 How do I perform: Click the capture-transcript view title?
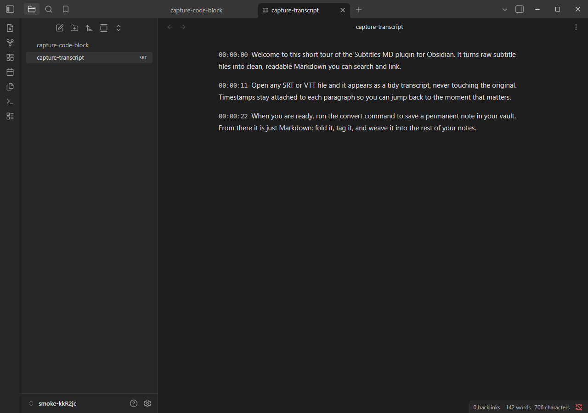pyautogui.click(x=379, y=27)
